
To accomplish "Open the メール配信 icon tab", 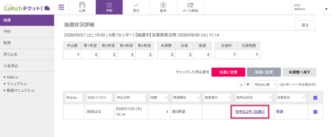I will (190, 7).
